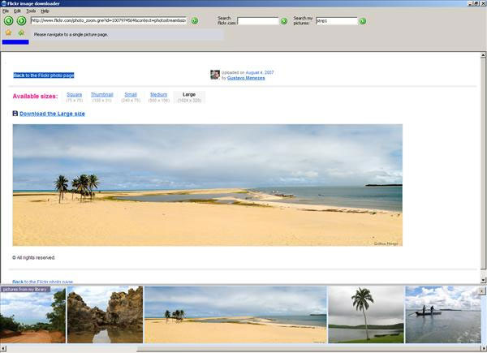Click the green back navigation arrow
This screenshot has width=487, height=353.
[x=9, y=21]
